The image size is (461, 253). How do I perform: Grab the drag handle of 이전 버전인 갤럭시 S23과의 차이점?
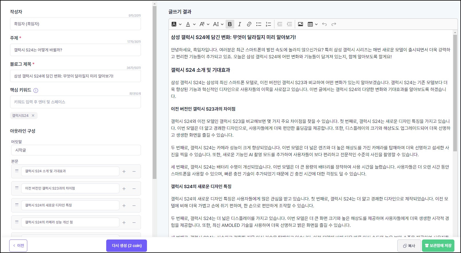[x=17, y=188]
